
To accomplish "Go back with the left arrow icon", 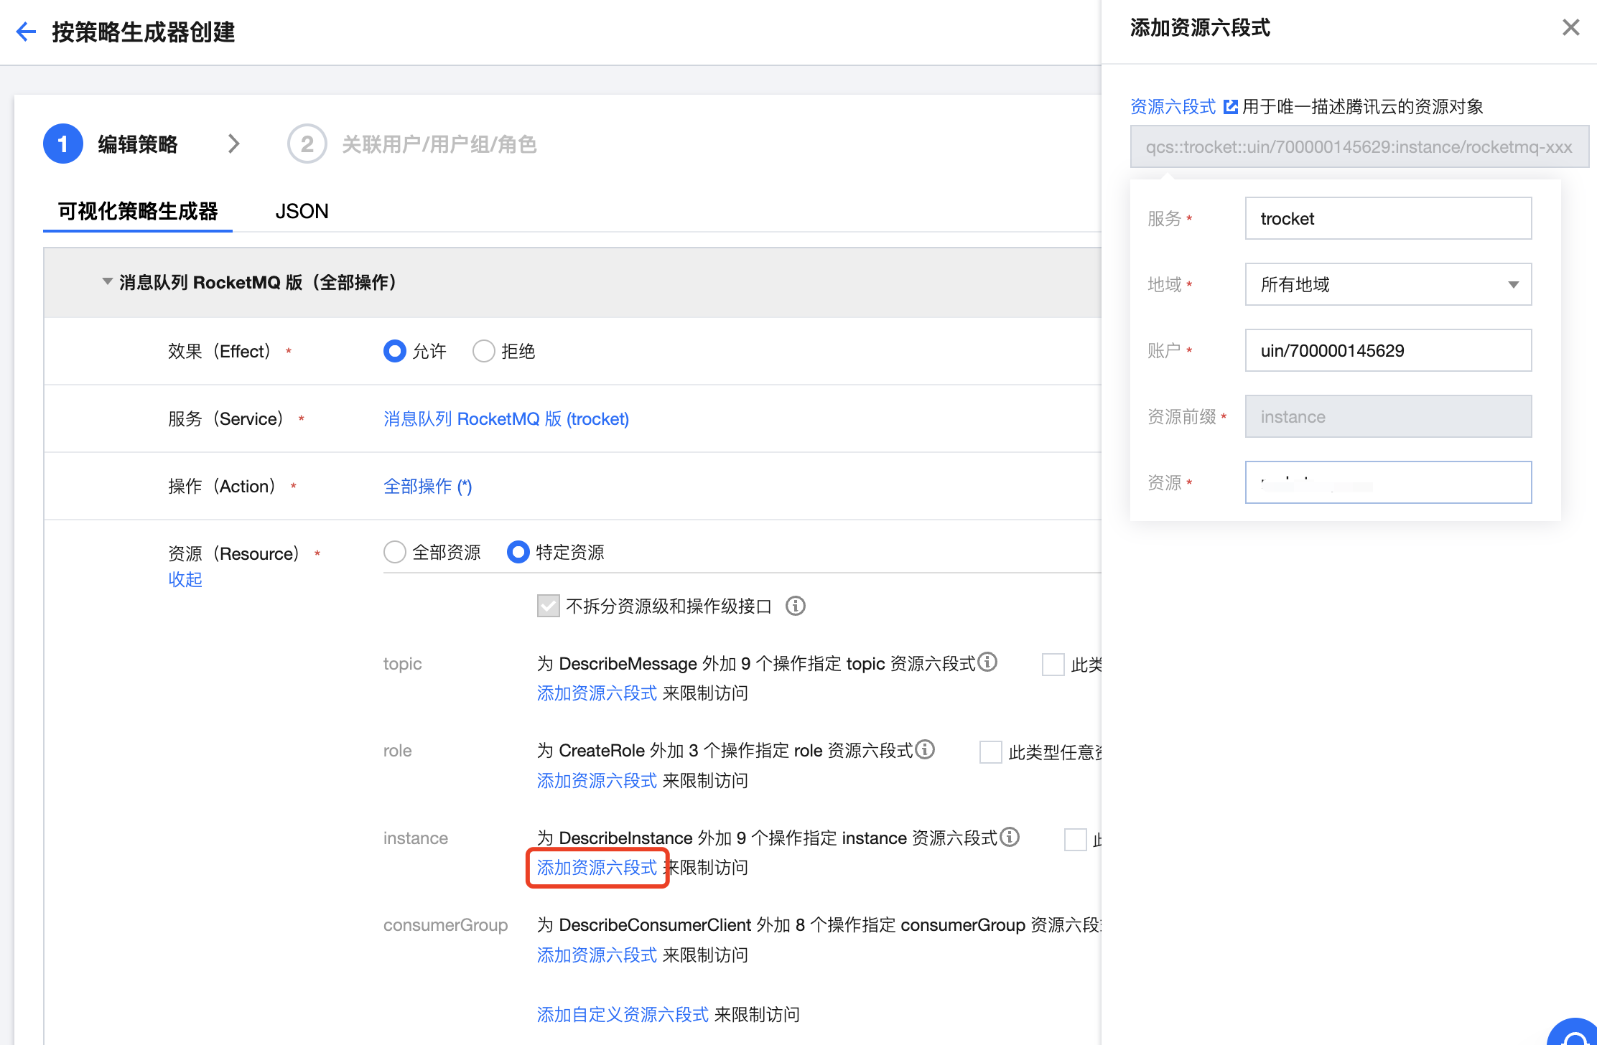I will point(26,32).
